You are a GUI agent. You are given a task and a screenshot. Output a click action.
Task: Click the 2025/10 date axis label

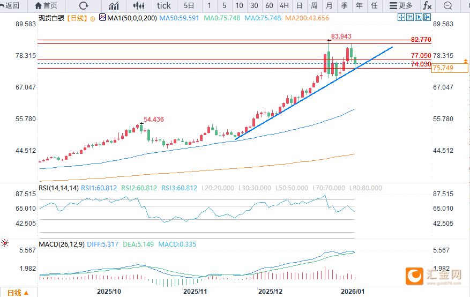coord(109,291)
